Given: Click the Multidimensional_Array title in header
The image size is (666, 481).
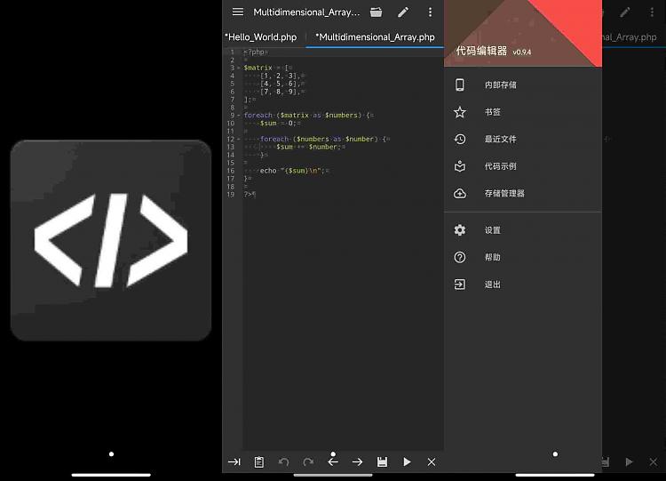Looking at the screenshot, I should pyautogui.click(x=306, y=12).
